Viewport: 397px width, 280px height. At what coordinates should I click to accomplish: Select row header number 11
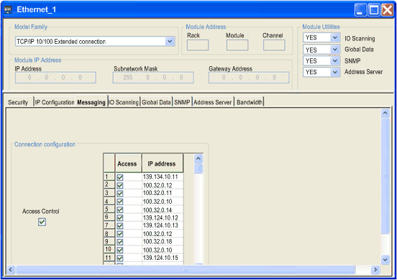pos(109,258)
